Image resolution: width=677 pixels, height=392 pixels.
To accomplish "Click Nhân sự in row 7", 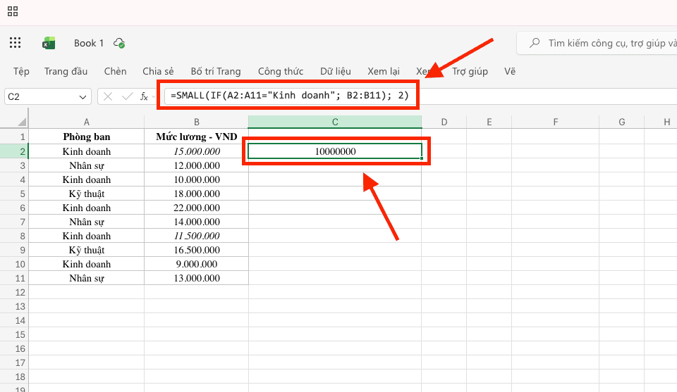I will [86, 222].
